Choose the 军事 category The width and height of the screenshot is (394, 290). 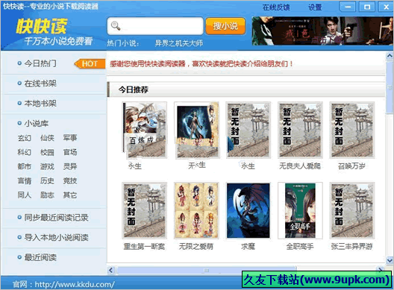click(x=70, y=138)
